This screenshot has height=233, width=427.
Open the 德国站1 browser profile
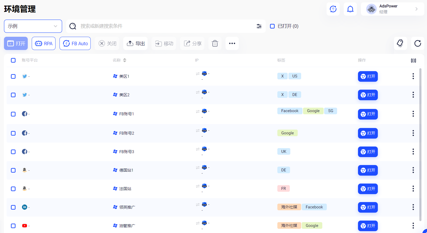click(368, 170)
